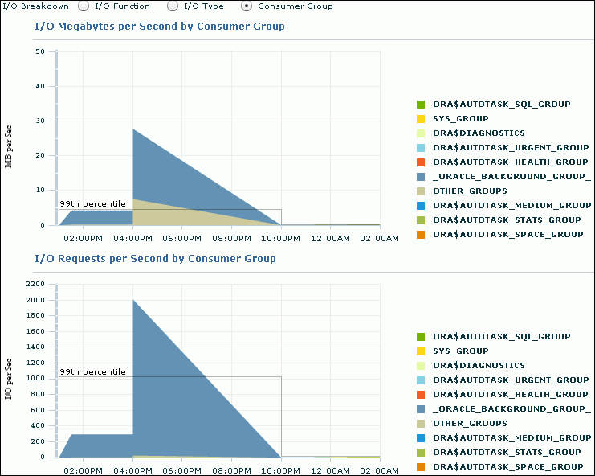
Task: Click ORA$AUTOTASK_STATS_GROUP label in top legend
Action: (506, 220)
